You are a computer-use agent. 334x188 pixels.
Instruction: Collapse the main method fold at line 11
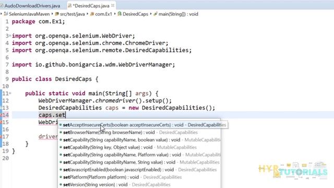pos(10,93)
